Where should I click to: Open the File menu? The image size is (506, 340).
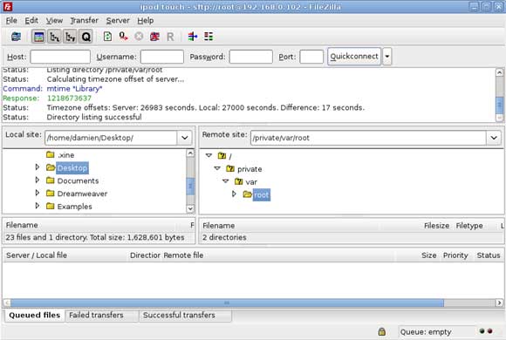click(11, 20)
